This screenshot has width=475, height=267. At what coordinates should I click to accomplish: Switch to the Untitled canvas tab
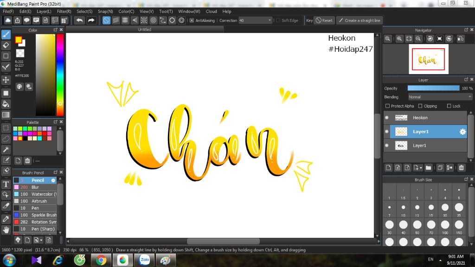tap(145, 29)
